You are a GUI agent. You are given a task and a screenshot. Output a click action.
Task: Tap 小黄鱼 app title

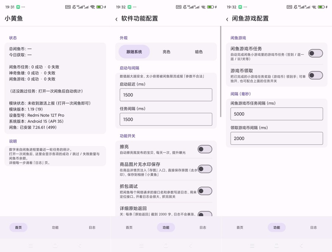[14, 18]
